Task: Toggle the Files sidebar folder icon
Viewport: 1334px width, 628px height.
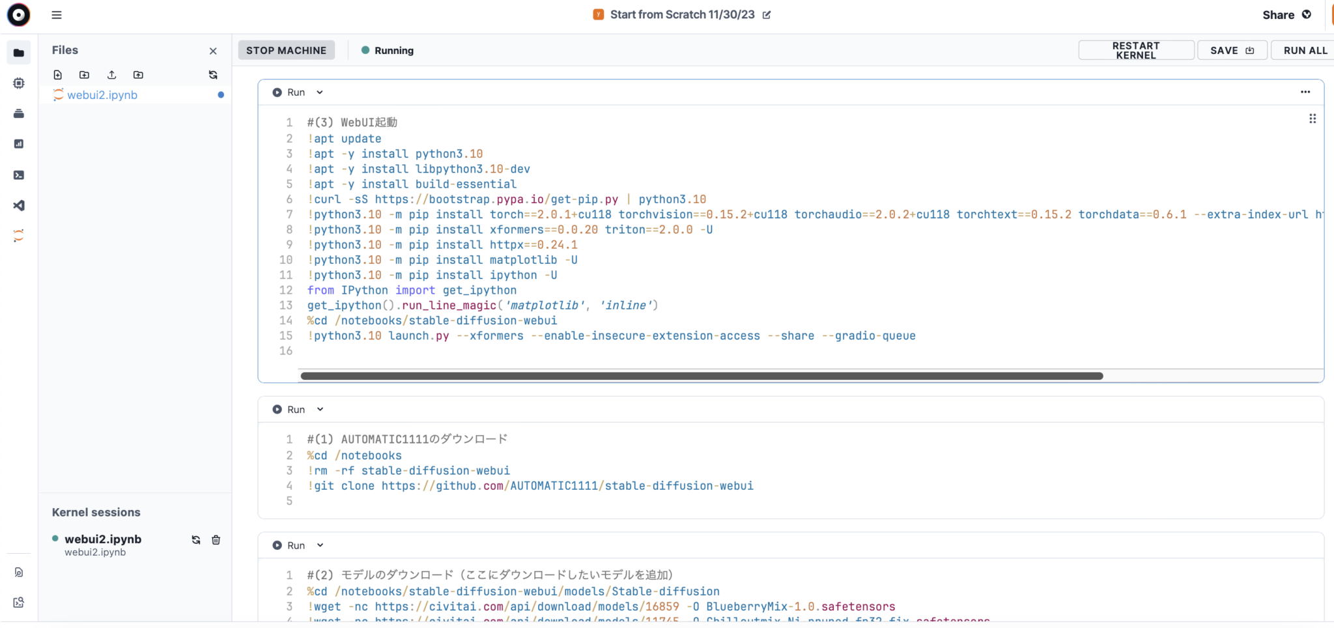Action: click(x=19, y=53)
